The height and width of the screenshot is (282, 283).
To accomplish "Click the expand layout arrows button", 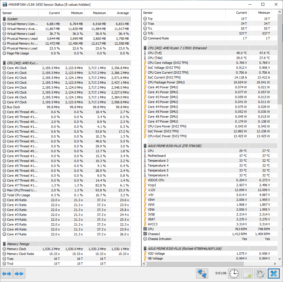I will coord(7,274).
